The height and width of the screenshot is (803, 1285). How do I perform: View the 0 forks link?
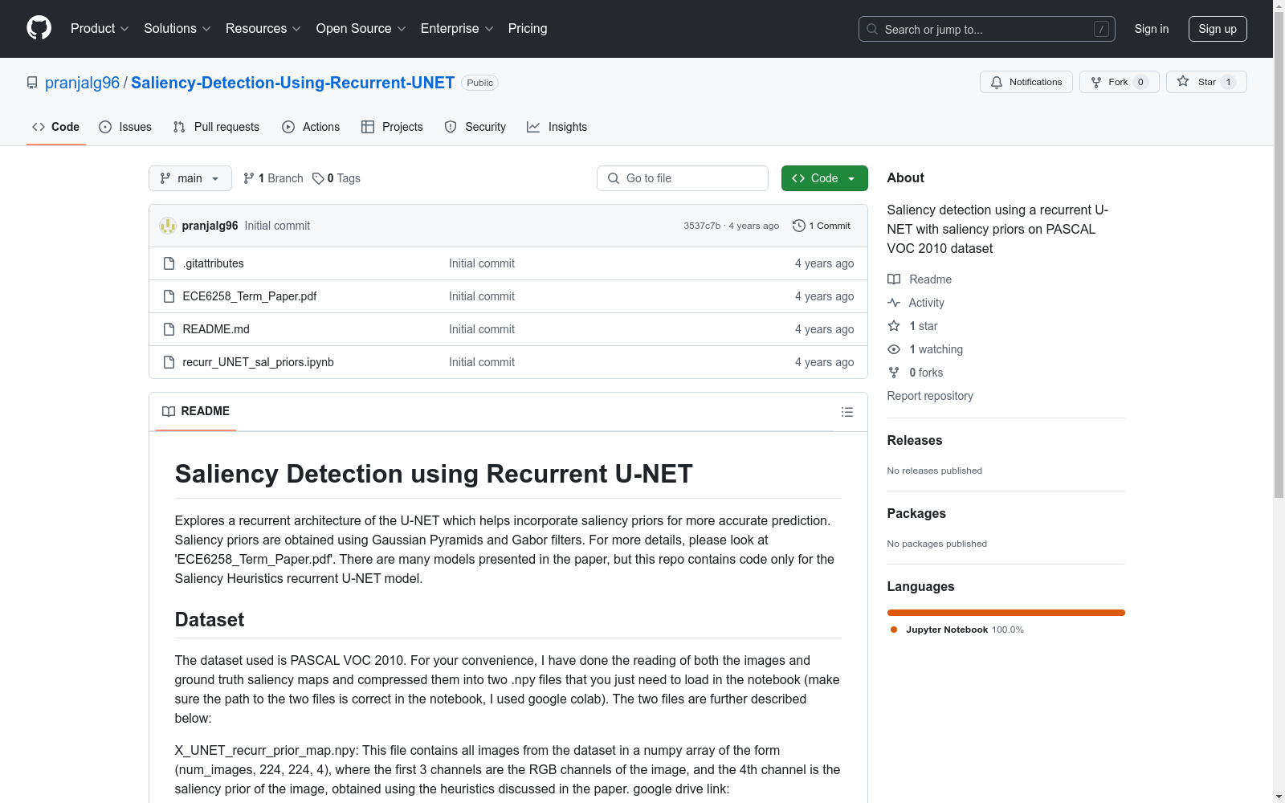[916, 373]
